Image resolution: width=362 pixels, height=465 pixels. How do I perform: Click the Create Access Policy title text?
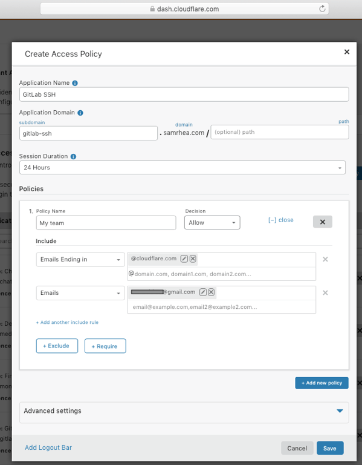[63, 54]
